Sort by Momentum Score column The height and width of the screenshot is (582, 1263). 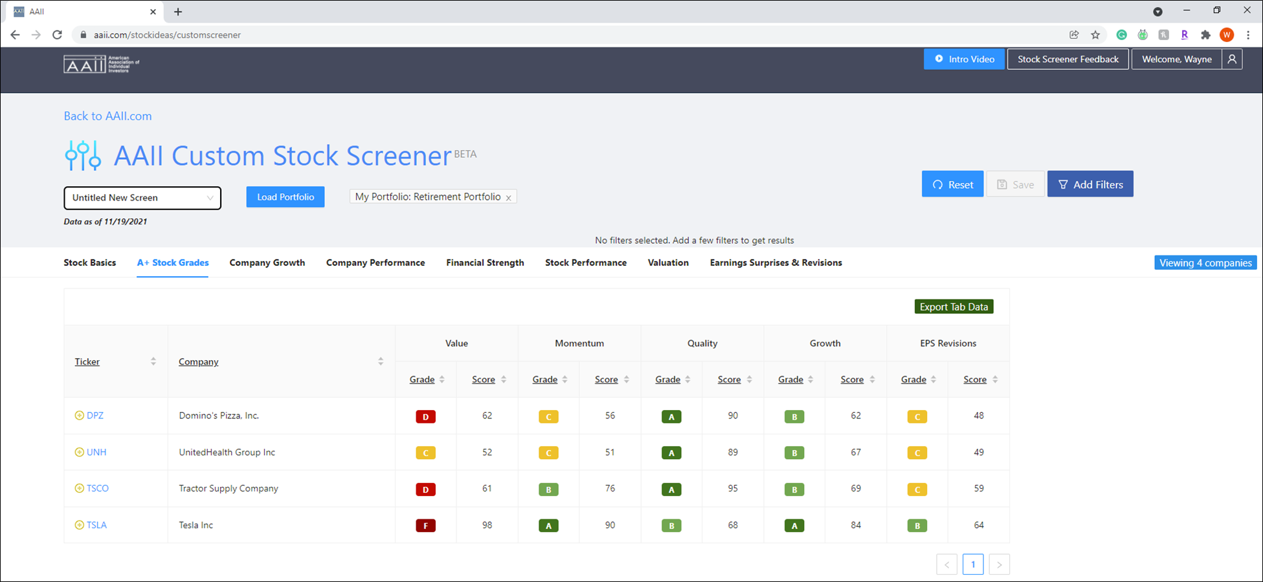[x=627, y=380]
